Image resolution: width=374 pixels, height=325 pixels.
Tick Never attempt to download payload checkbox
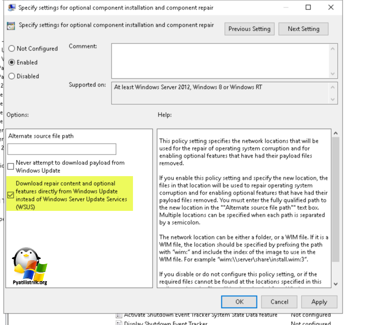coord(11,166)
